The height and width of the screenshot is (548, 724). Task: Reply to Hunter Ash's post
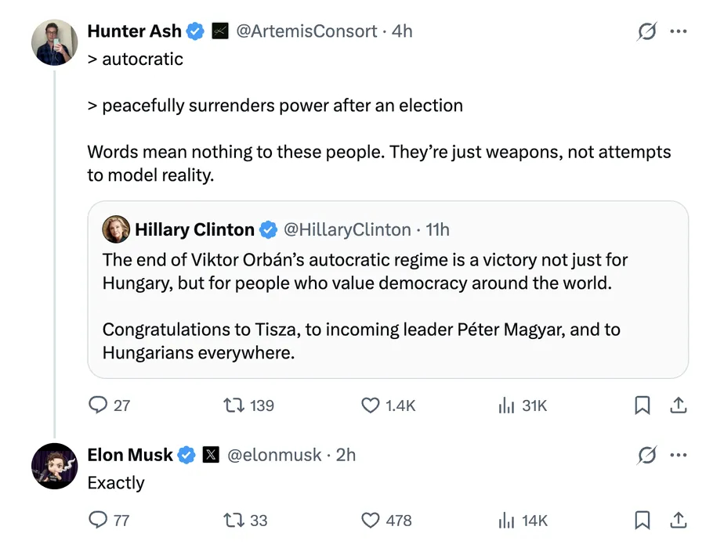pos(98,405)
